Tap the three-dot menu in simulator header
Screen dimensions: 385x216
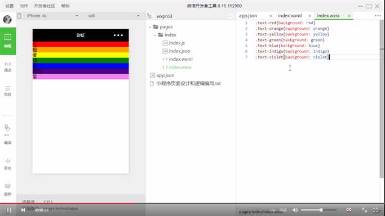118,35
